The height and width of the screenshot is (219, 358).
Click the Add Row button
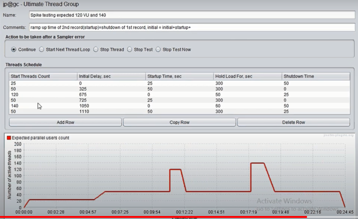pyautogui.click(x=65, y=122)
